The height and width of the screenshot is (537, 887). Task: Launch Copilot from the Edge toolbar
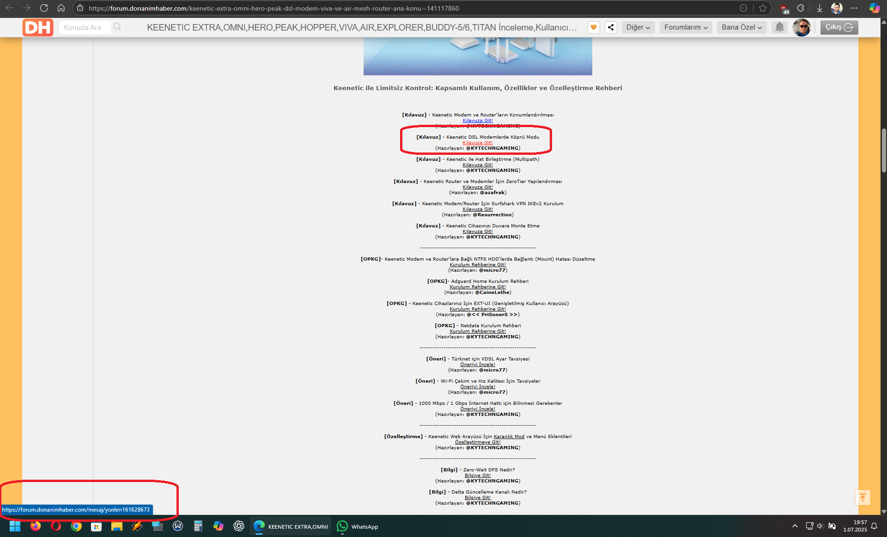[874, 8]
